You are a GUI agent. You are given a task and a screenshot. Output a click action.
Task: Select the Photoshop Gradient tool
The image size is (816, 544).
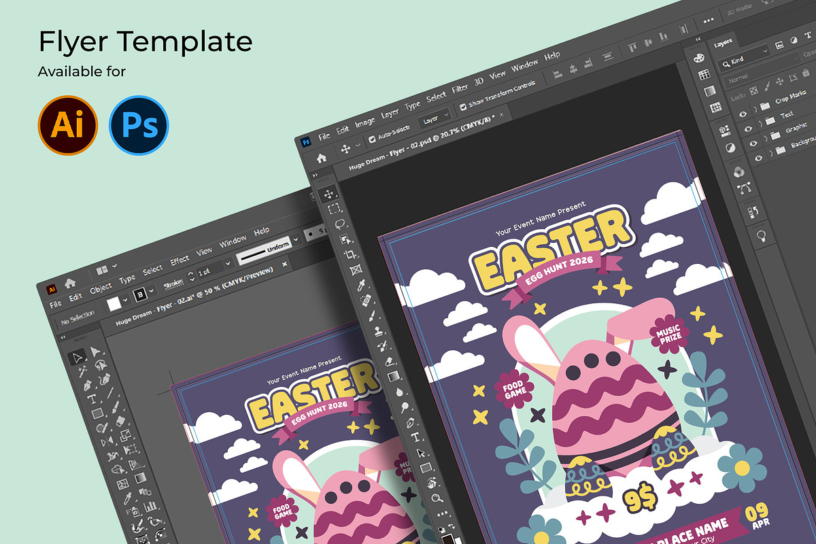[x=394, y=376]
